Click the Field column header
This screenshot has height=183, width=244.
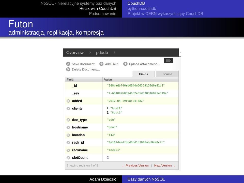pos(84,79)
